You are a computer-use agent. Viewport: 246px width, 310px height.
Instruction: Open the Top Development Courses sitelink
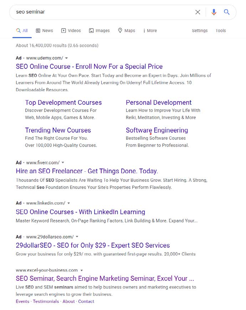(x=63, y=102)
